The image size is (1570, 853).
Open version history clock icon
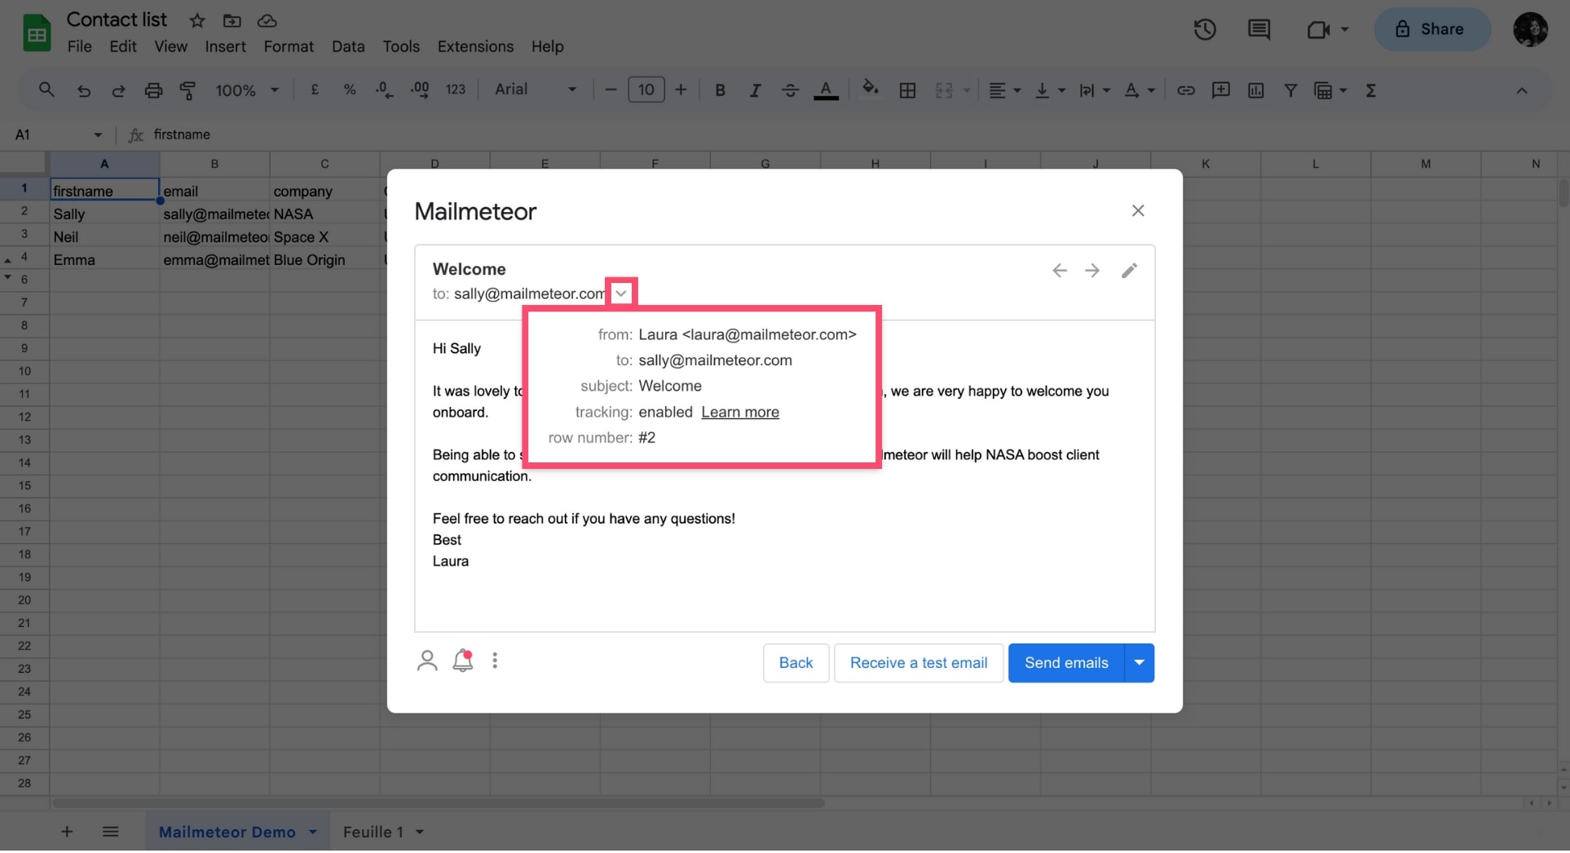click(1205, 29)
